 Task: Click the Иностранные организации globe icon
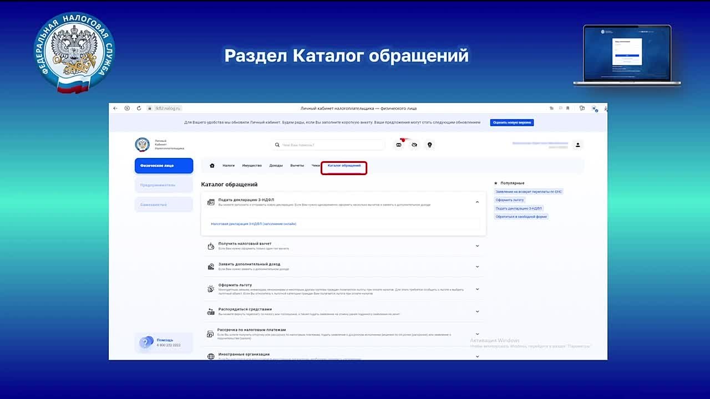coord(211,356)
